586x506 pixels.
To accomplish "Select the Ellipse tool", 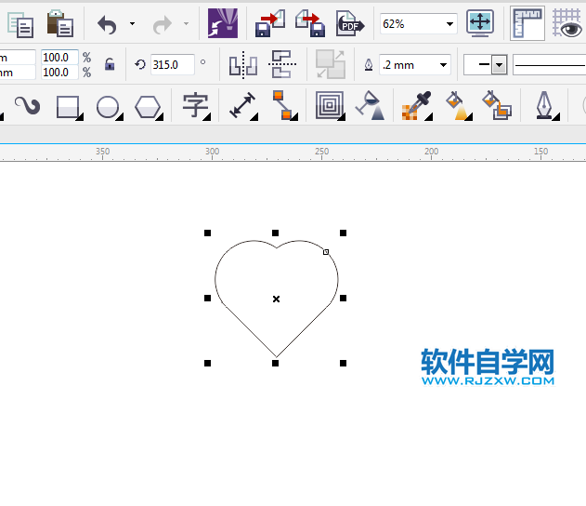I will [110, 107].
